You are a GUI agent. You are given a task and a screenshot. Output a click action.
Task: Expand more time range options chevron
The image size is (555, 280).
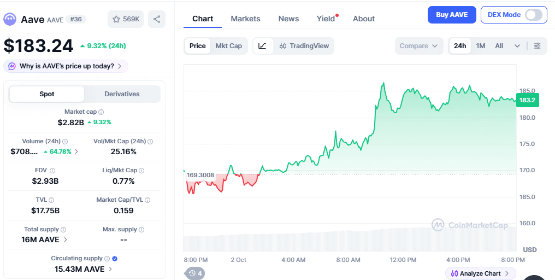517,46
